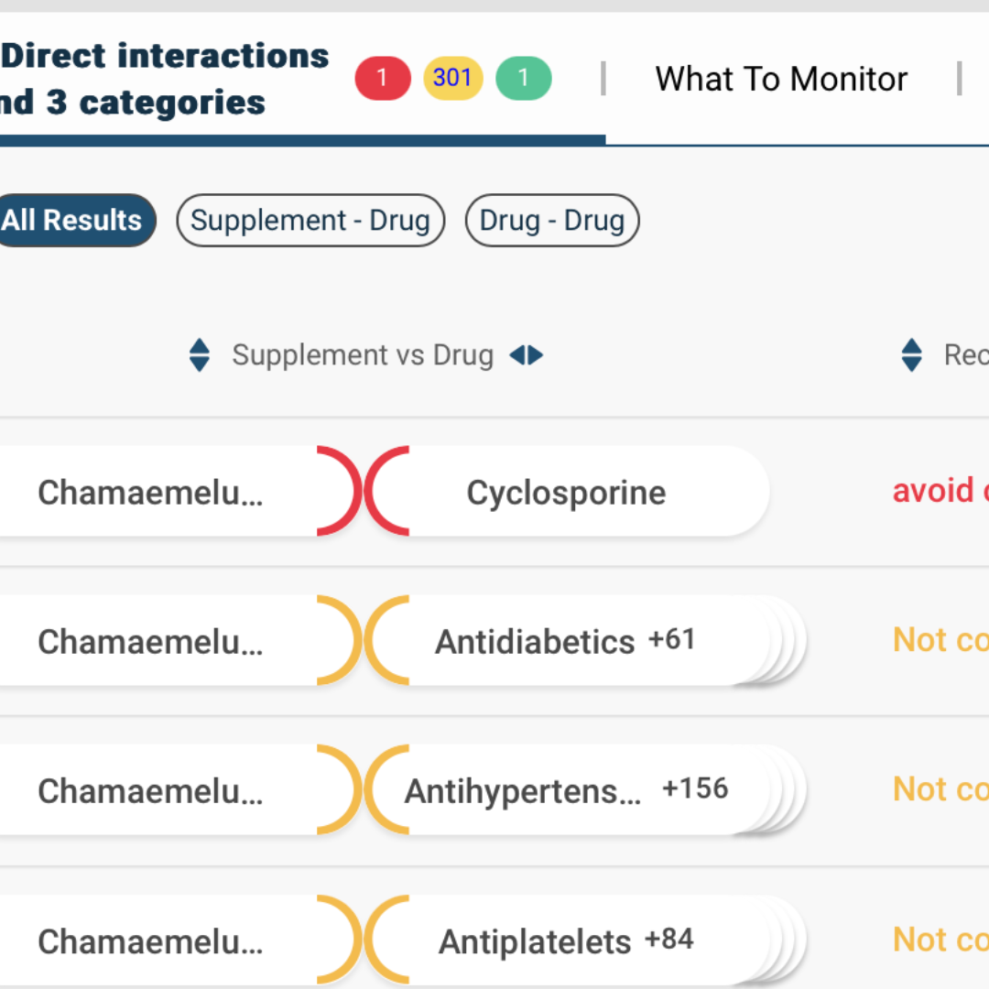The height and width of the screenshot is (989, 989).
Task: Switch to What To Monitor tab
Action: pos(780,80)
